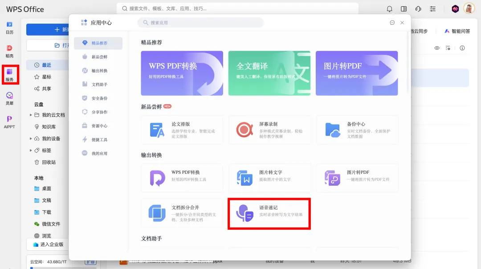The width and height of the screenshot is (481, 269).
Task: Expand the 标签 tree arrow
Action: tap(31, 150)
